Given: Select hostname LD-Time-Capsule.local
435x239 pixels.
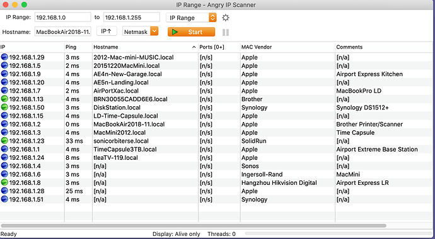Looking at the screenshot, I should (125, 116).
